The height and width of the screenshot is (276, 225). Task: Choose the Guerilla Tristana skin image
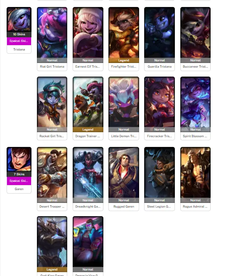tap(160, 33)
